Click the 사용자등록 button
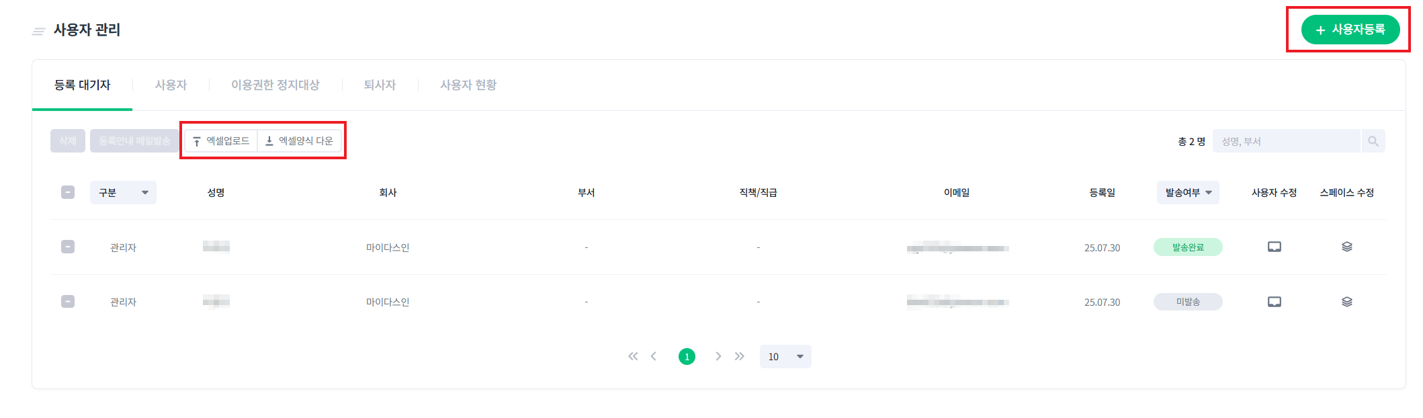Image resolution: width=1423 pixels, height=418 pixels. coord(1350,30)
